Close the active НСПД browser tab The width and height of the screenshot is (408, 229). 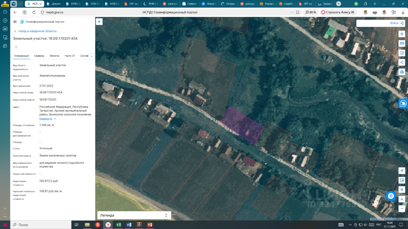coord(40,4)
